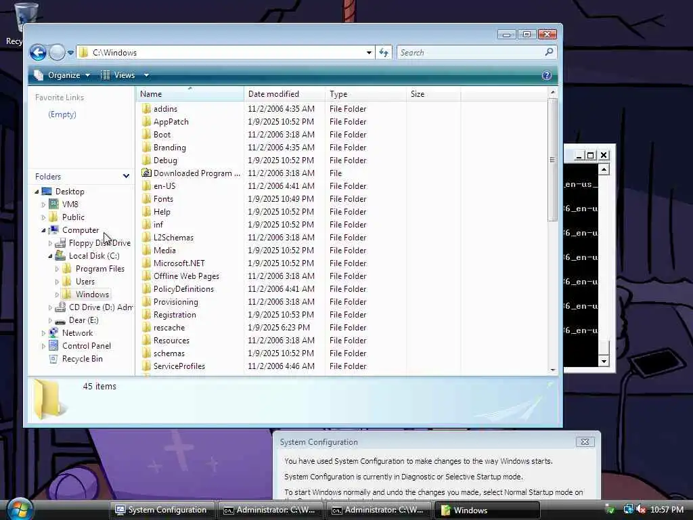This screenshot has width=693, height=520.
Task: Select the Boot folder icon
Action: [146, 135]
